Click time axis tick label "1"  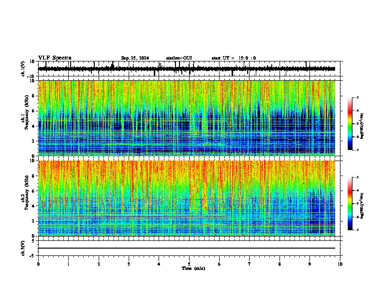(x=68, y=264)
